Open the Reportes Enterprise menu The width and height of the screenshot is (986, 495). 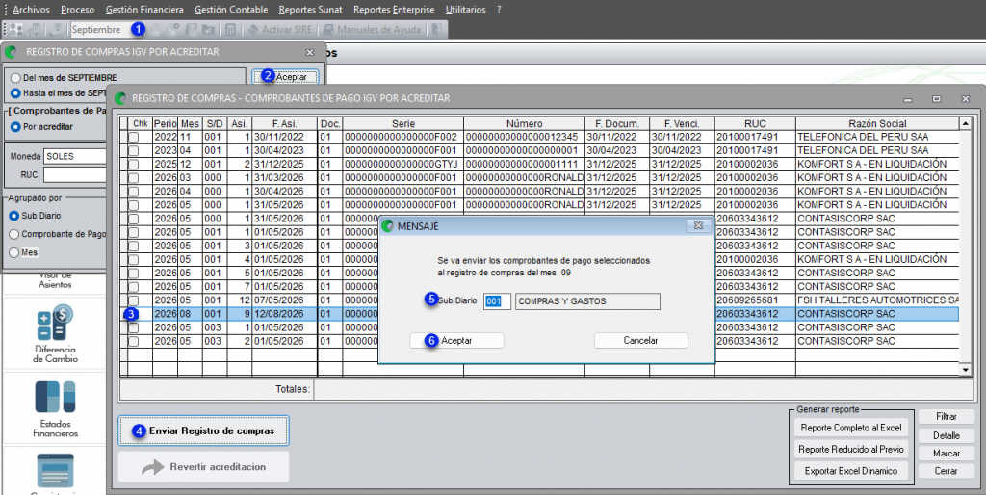394,10
